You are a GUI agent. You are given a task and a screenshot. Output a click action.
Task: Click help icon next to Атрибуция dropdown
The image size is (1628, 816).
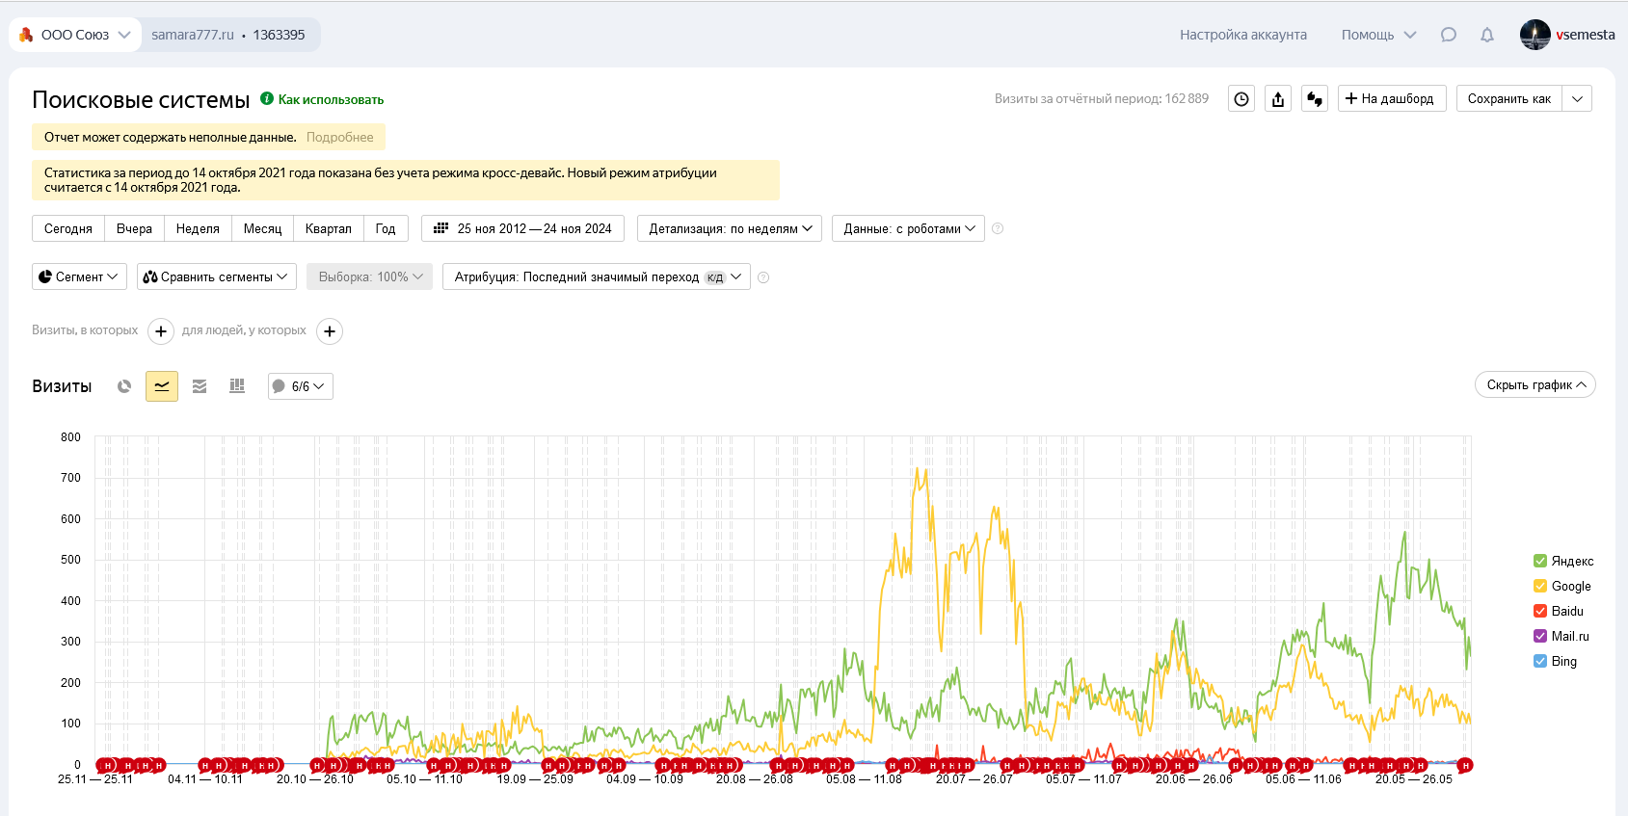(x=763, y=277)
